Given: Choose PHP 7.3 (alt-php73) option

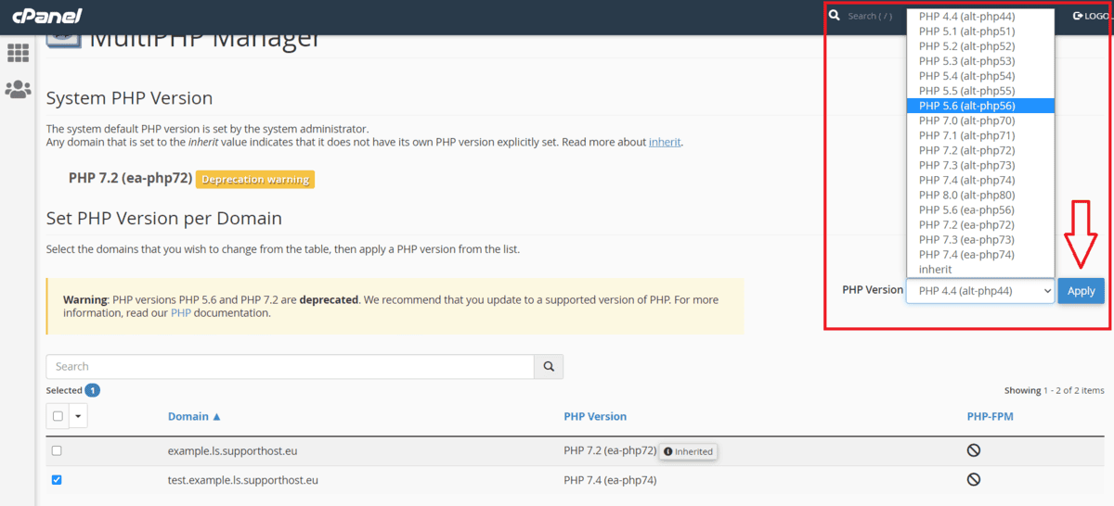Looking at the screenshot, I should coord(980,165).
